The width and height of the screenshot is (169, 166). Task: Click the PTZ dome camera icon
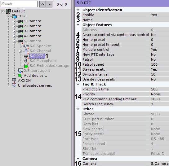pos(26,56)
